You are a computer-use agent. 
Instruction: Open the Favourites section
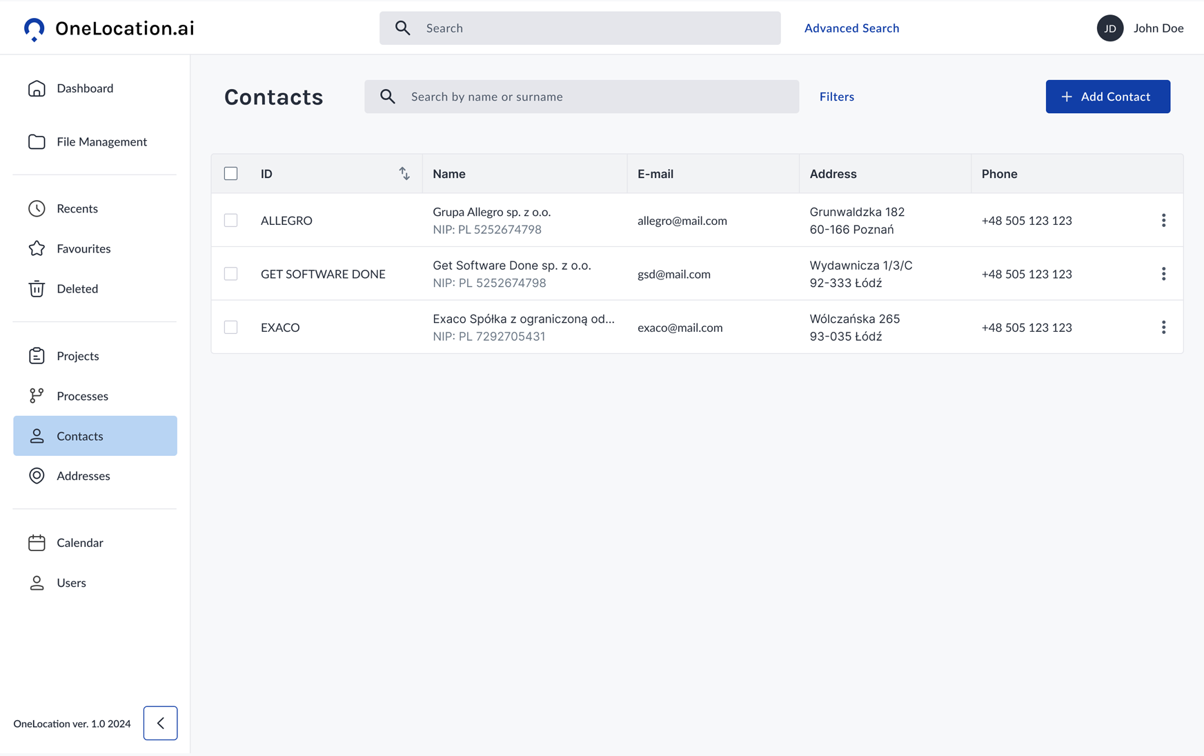point(95,248)
